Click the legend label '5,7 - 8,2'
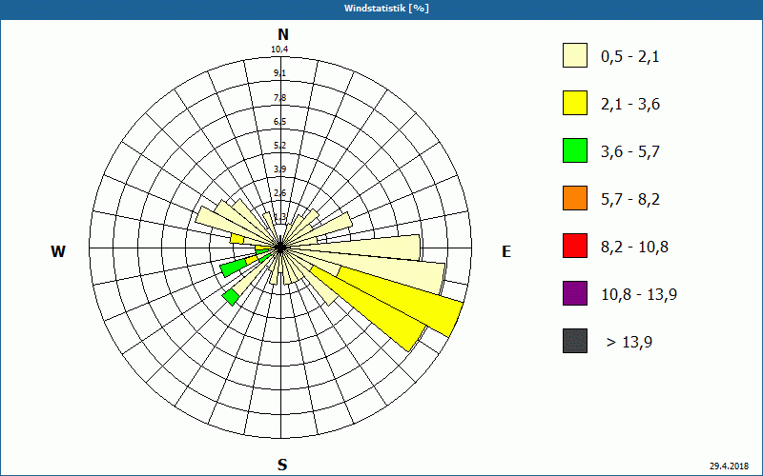The width and height of the screenshot is (763, 476). pyautogui.click(x=630, y=200)
